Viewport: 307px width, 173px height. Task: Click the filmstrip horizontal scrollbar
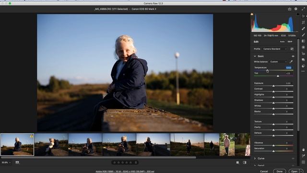click(98, 157)
